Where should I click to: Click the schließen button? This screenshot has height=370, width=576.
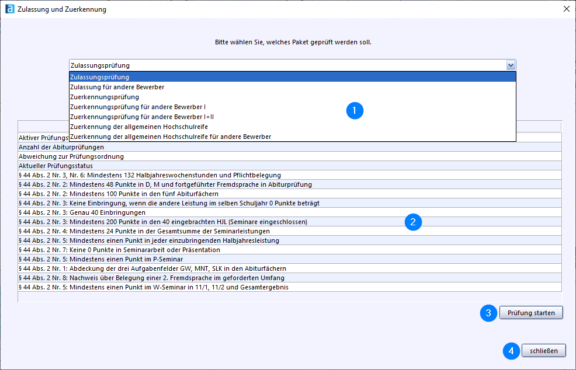click(544, 351)
